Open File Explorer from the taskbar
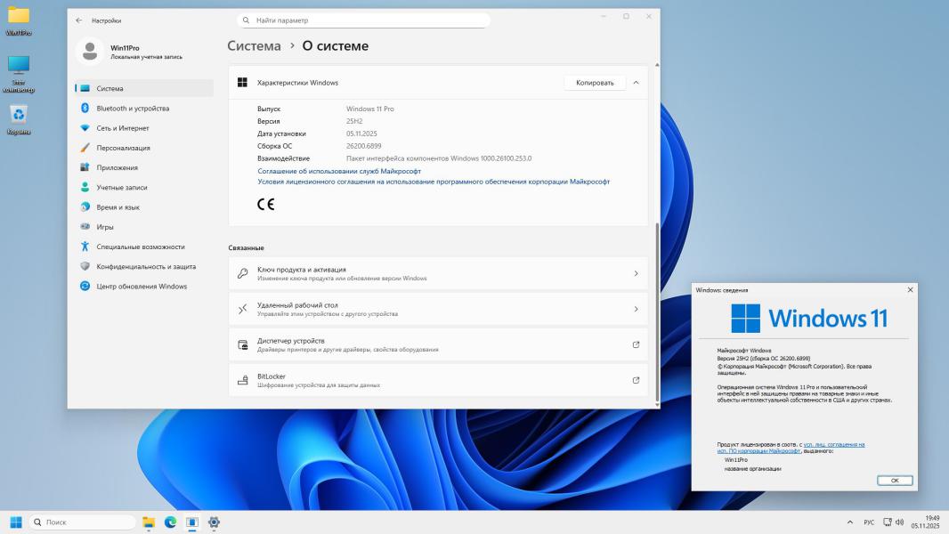949x534 pixels. [149, 522]
